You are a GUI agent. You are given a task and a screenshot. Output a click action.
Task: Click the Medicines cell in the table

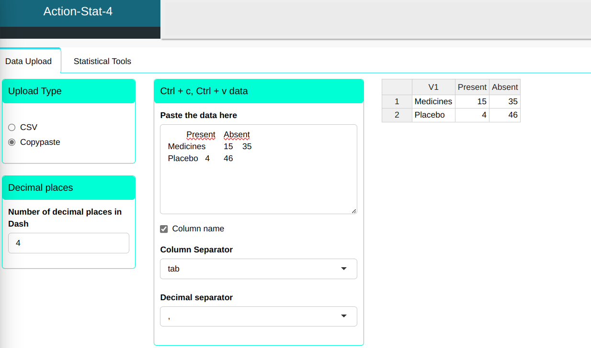point(433,101)
